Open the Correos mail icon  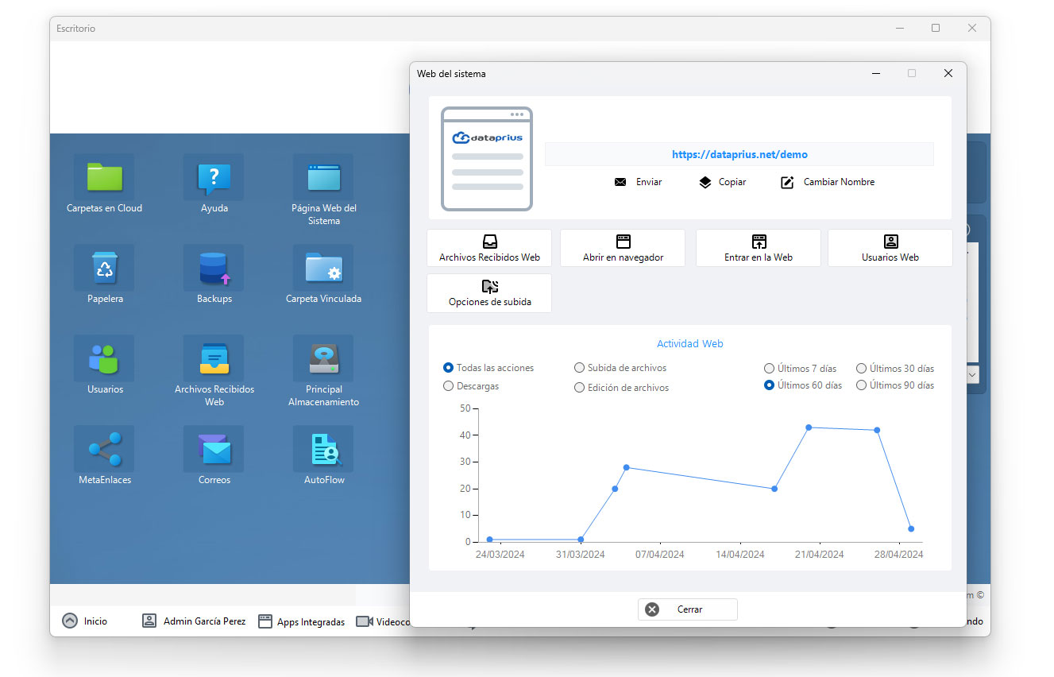(x=214, y=449)
